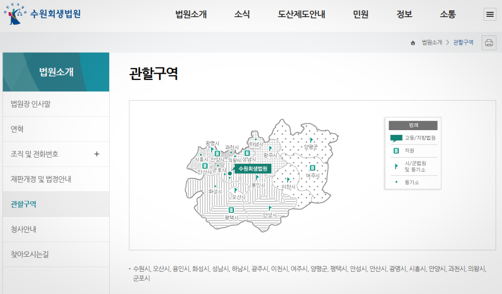Expand the 조직 및 전화번호 submenu
The image size is (502, 294).
point(97,154)
